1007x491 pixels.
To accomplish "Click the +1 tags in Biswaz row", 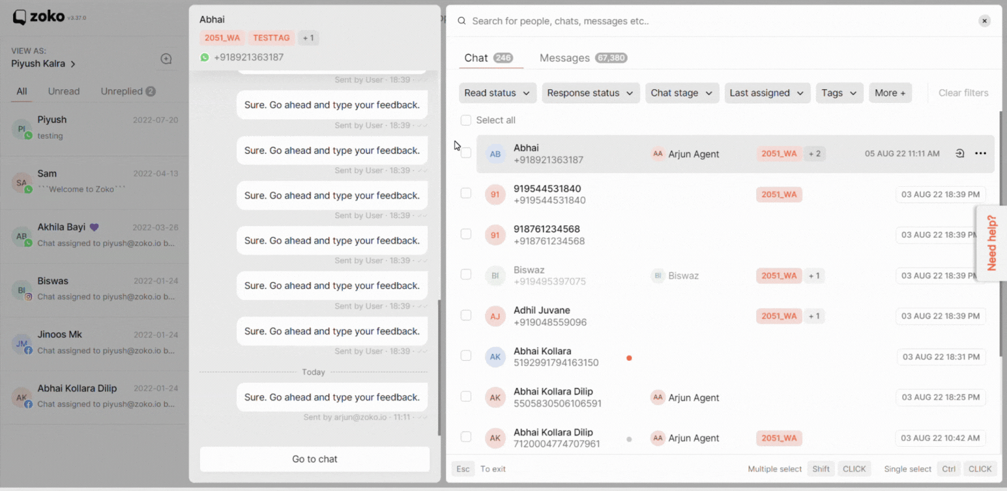I will click(814, 275).
